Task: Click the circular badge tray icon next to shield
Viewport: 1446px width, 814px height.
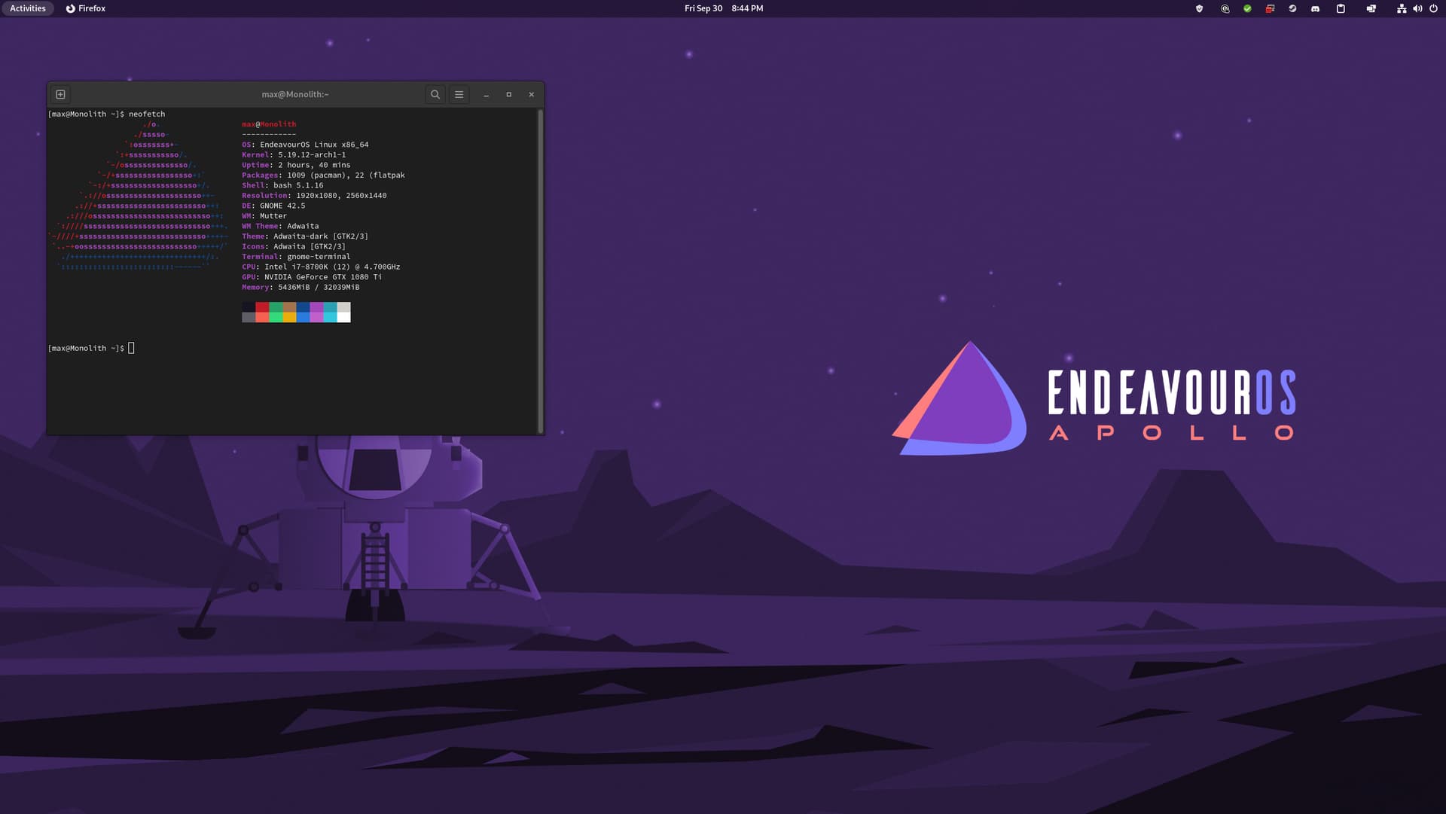Action: pos(1225,9)
